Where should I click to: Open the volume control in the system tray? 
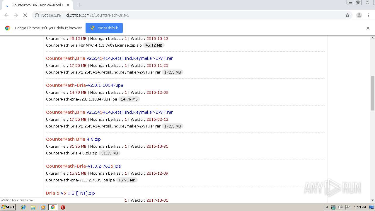tap(340, 207)
